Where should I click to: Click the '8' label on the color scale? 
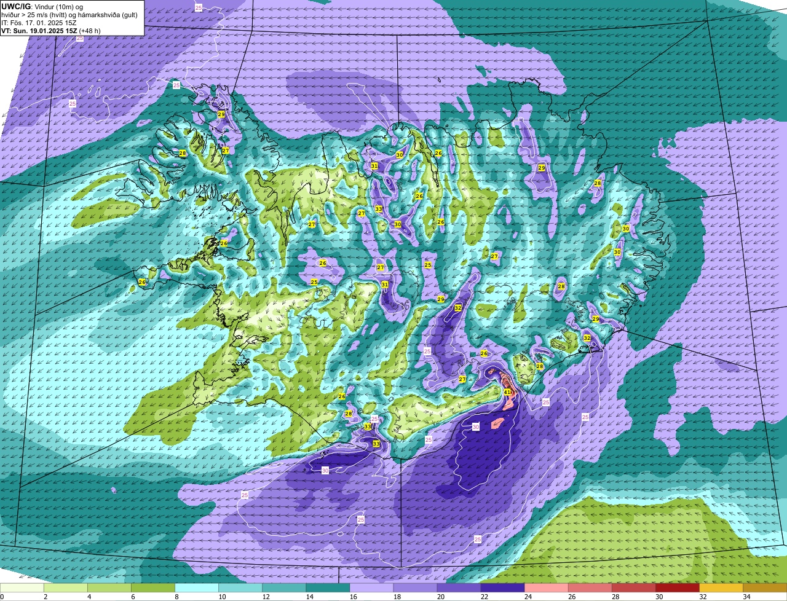pyautogui.click(x=176, y=597)
